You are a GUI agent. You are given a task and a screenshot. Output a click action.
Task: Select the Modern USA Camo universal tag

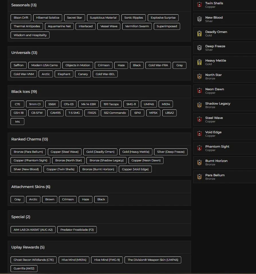44,65
